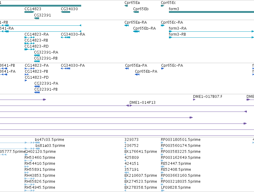Select protein CG32391-PA label
Screen dimensions: 254x192
pos(46,83)
